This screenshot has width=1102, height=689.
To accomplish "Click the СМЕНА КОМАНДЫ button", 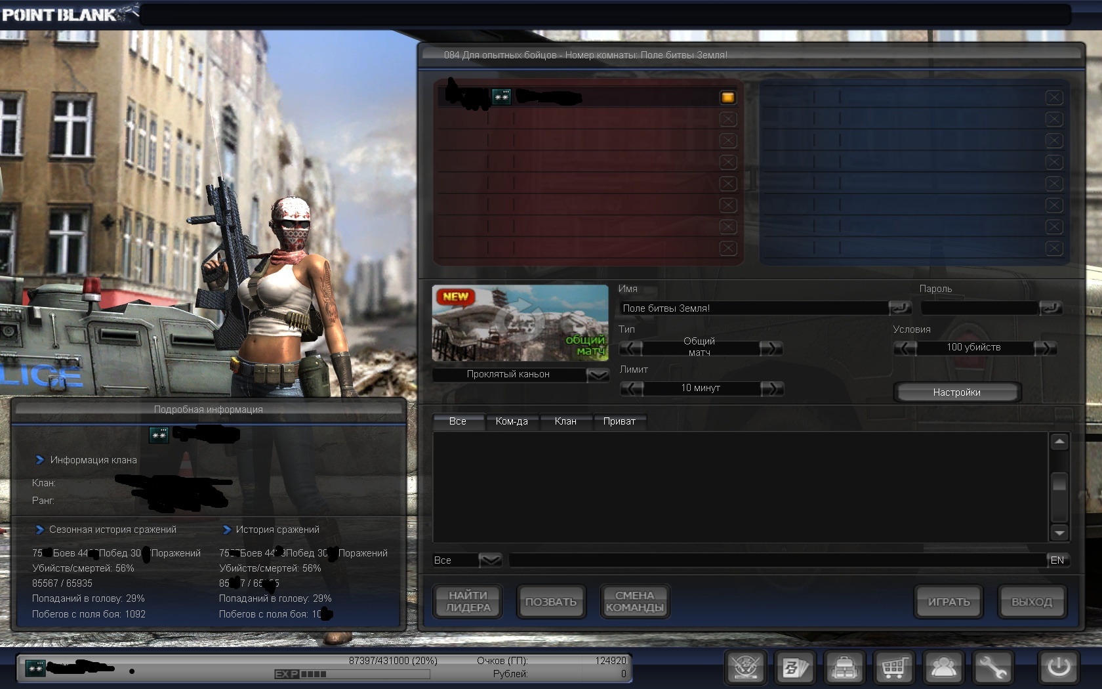I will pos(635,602).
